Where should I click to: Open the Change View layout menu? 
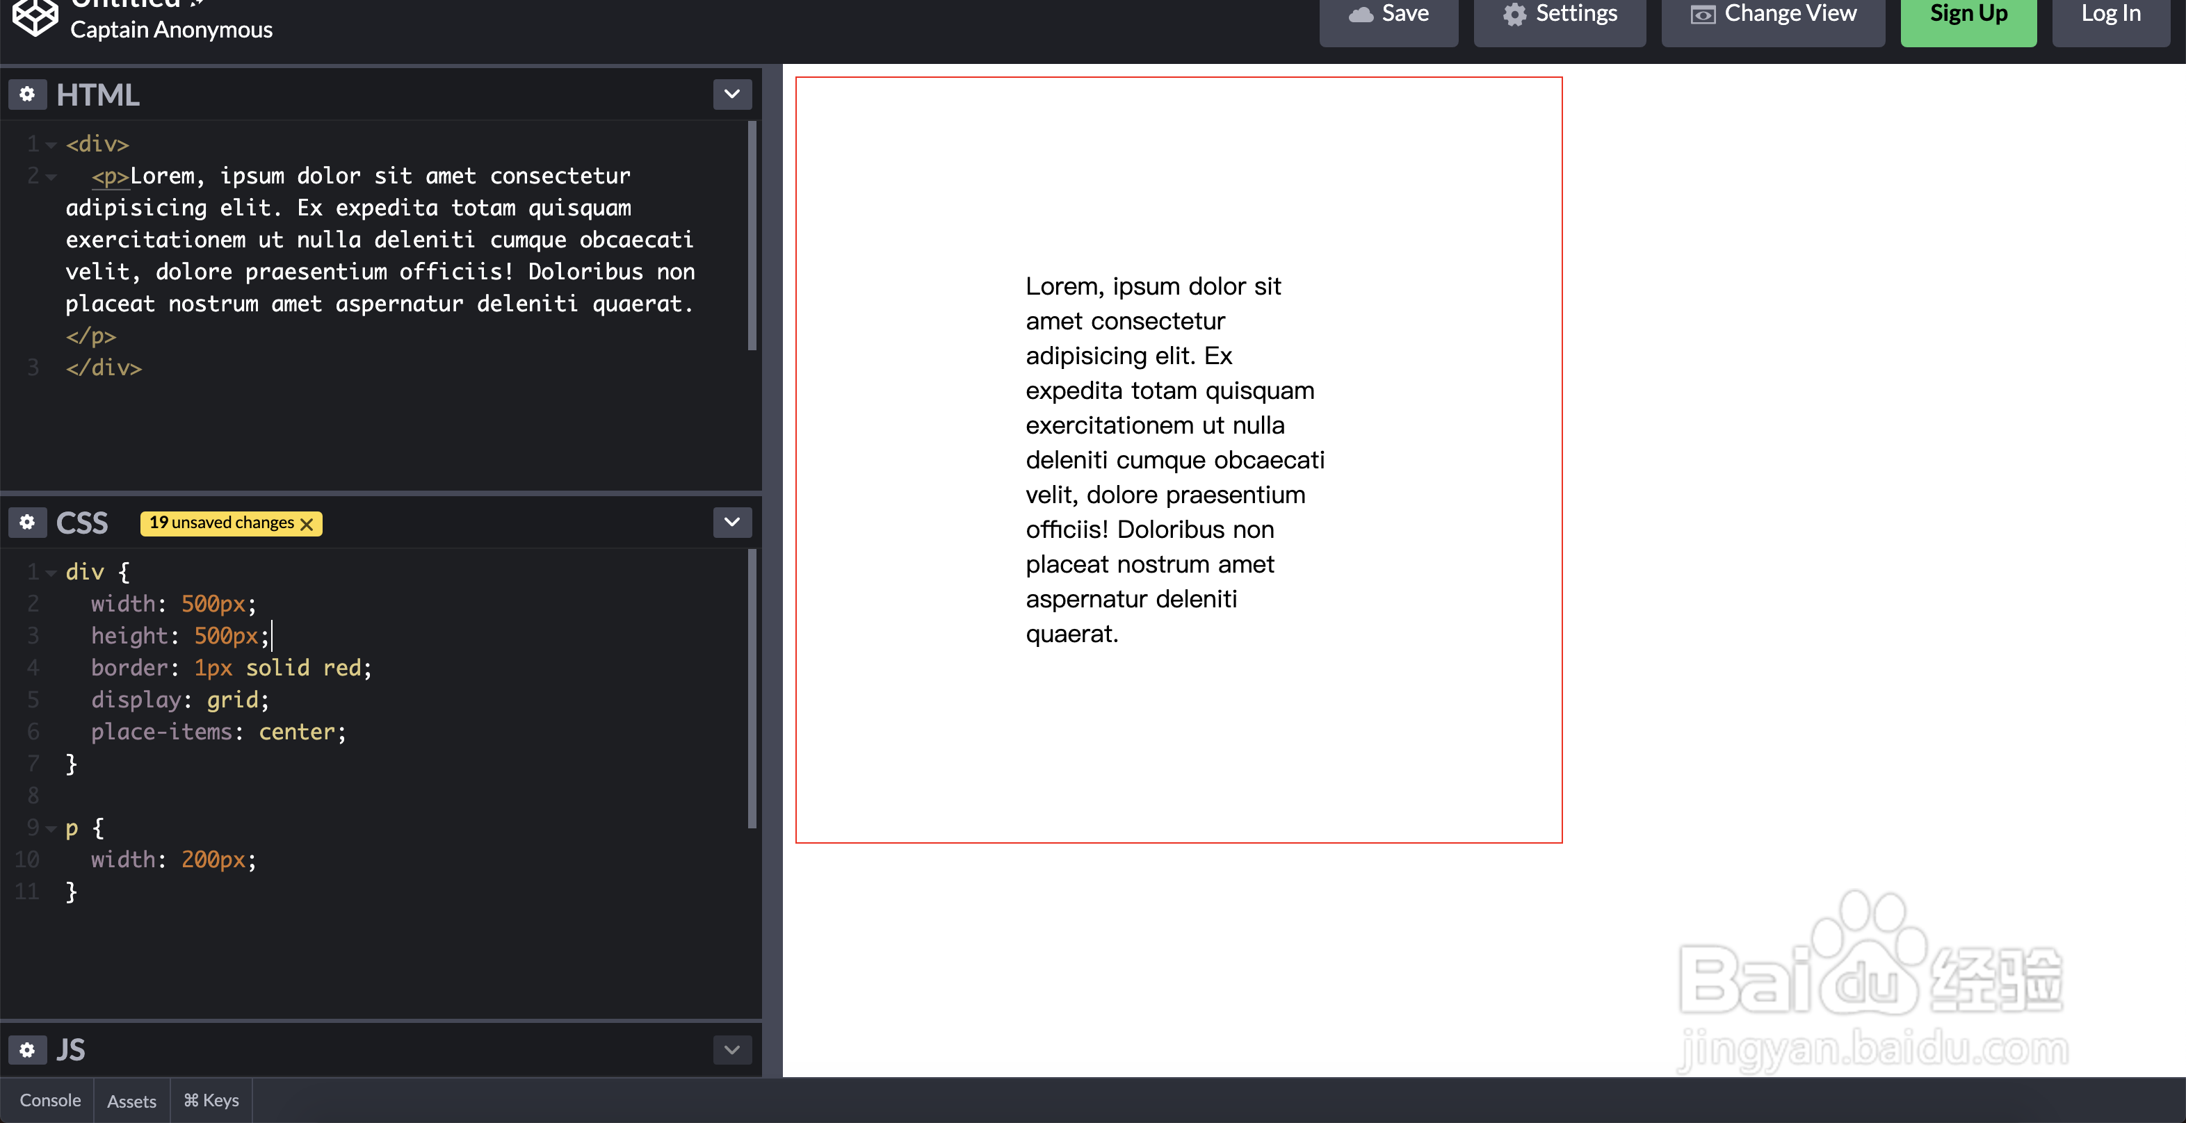[1774, 15]
